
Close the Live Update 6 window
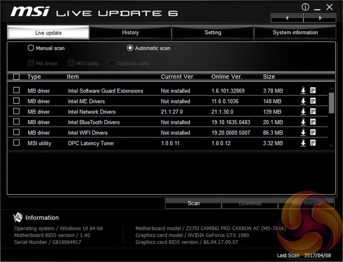coord(330,7)
